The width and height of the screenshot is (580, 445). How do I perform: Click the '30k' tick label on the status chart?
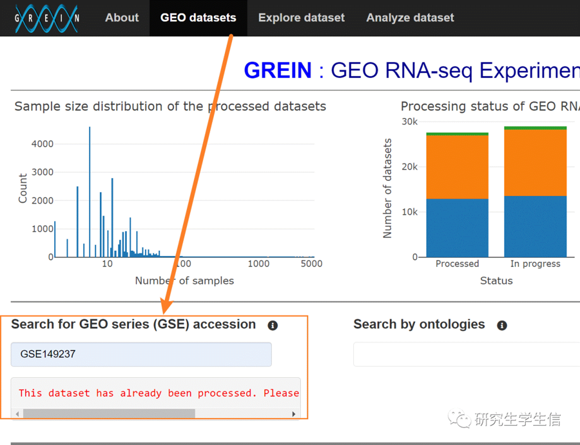[409, 121]
